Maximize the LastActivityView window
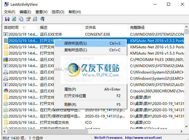The width and height of the screenshot is (189, 140). tap(169, 4)
